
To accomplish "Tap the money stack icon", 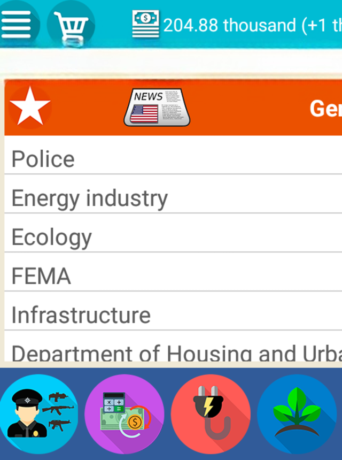I will click(145, 24).
